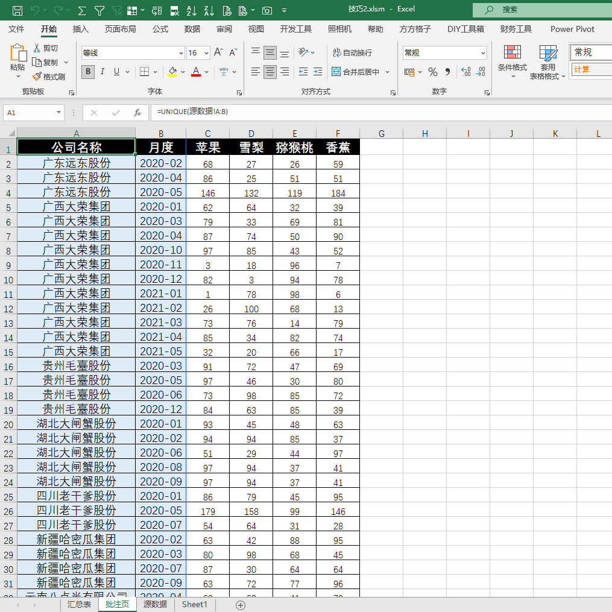This screenshot has height=612, width=612.
Task: Click the Format as Table icon
Action: coord(548,52)
